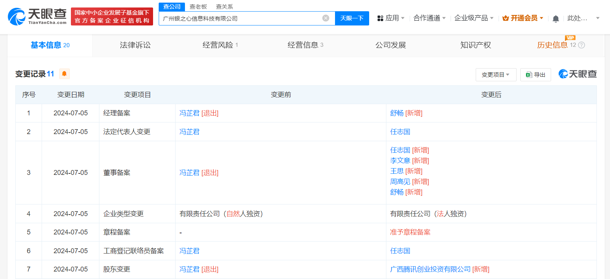
Task: Open 广西腾讯创业投资有限公司 link
Action: click(x=430, y=269)
